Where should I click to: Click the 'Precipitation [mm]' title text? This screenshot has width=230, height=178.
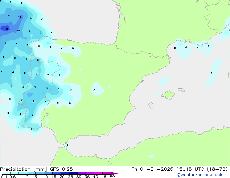pos(24,169)
